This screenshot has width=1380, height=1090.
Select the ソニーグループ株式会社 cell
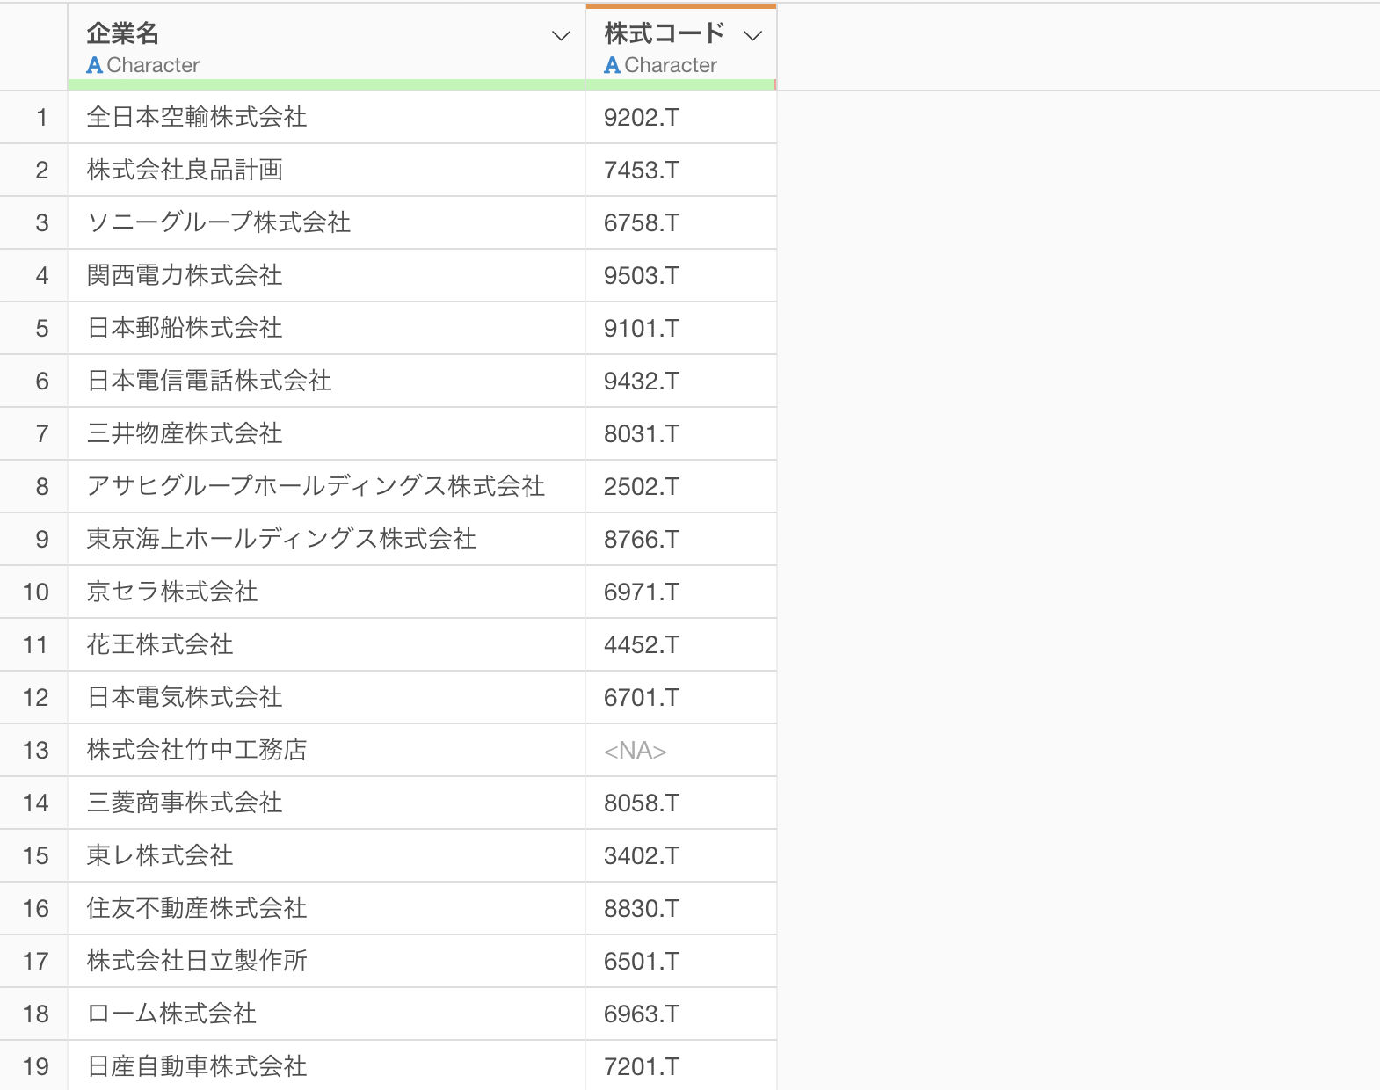(x=219, y=222)
